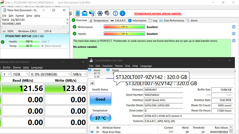Click the envelope send-email icon in the toolbar
The height and width of the screenshot is (134, 239).
pyautogui.click(x=85, y=14)
